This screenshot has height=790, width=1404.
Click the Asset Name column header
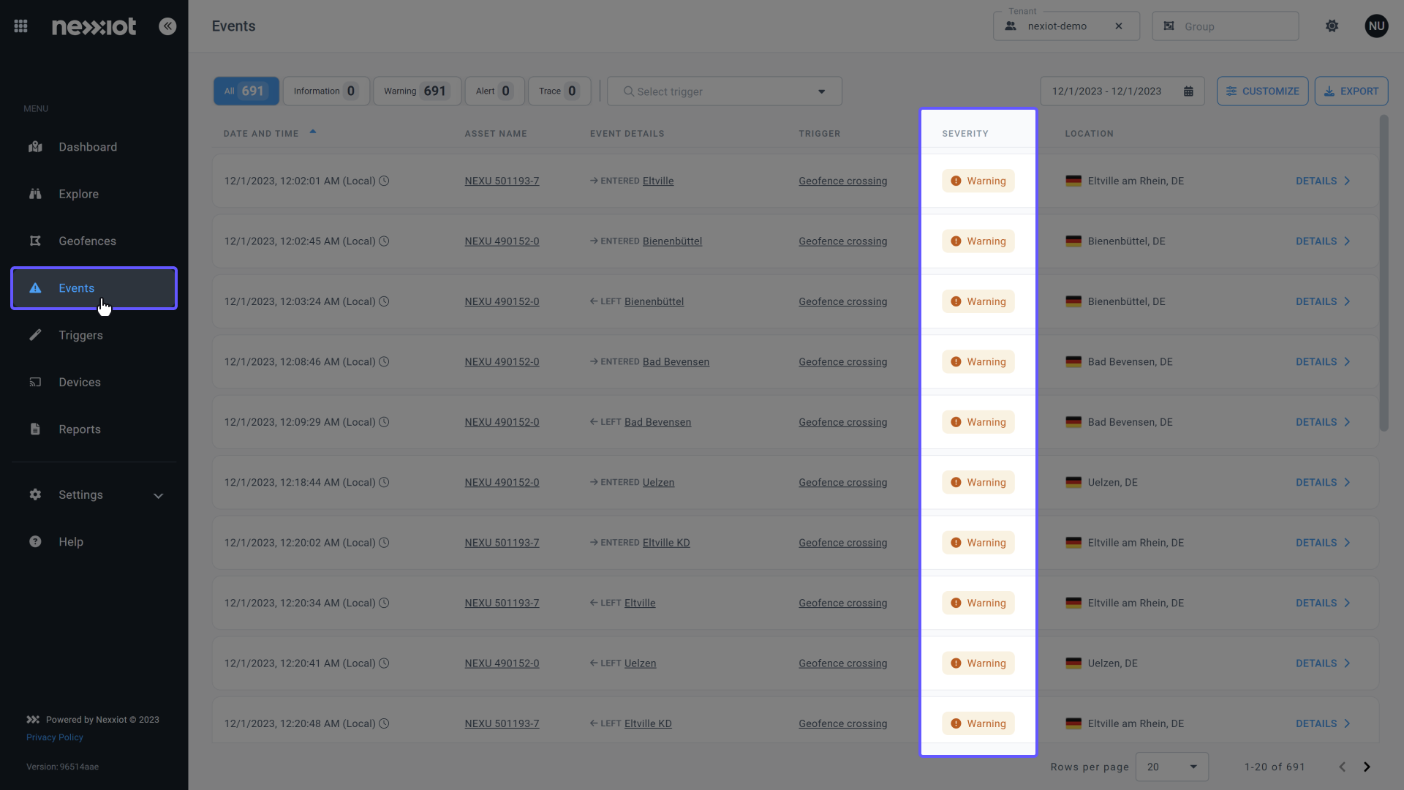(495, 133)
